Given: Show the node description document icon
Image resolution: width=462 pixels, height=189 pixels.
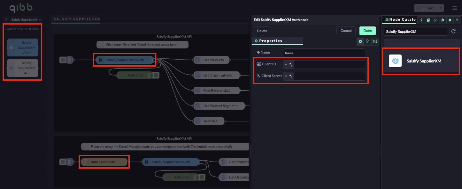Looking at the screenshot, I should coord(367,41).
